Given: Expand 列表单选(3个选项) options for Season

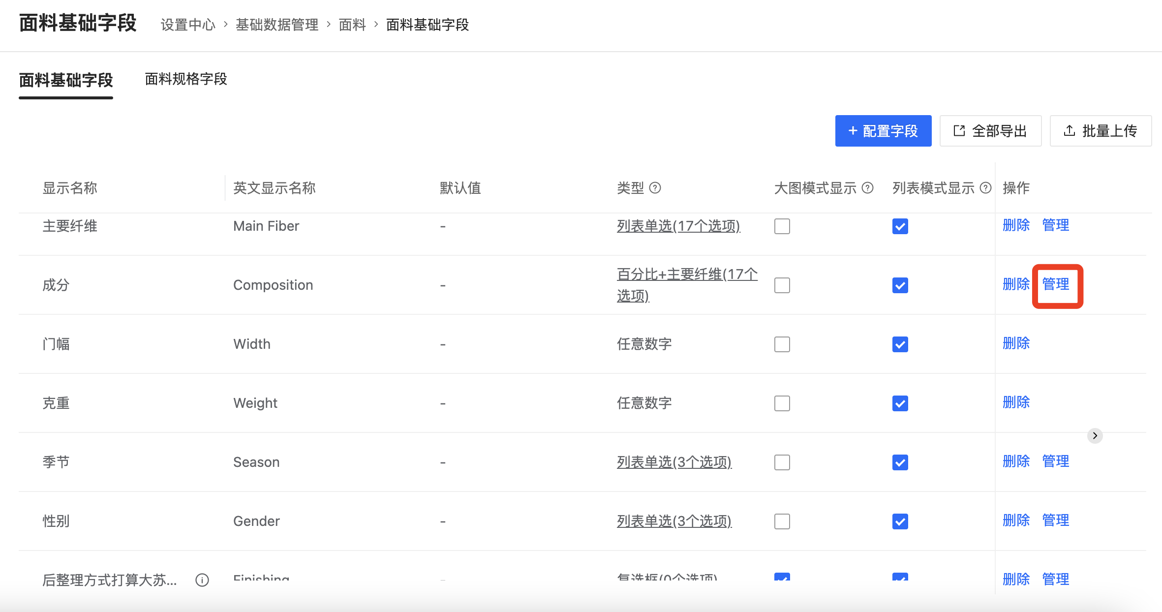Looking at the screenshot, I should tap(674, 462).
